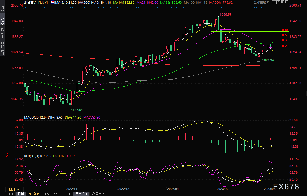The width and height of the screenshot is (307, 196).
Task: Click the DEA:-11.30 value
Action: click(x=73, y=117)
